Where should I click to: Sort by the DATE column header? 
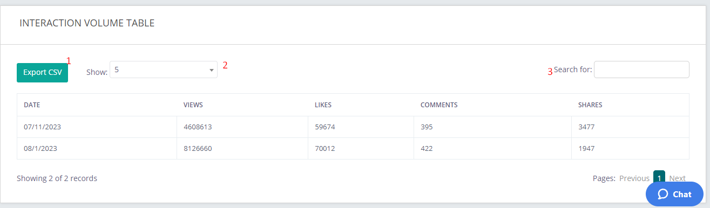click(32, 105)
